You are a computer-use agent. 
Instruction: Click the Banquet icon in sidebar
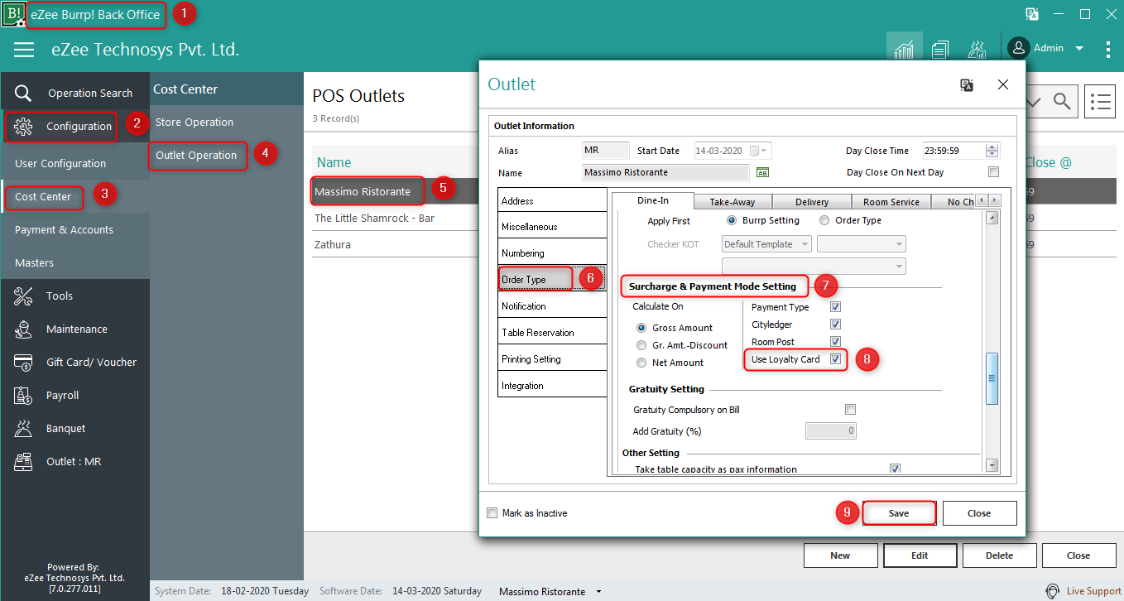point(23,428)
